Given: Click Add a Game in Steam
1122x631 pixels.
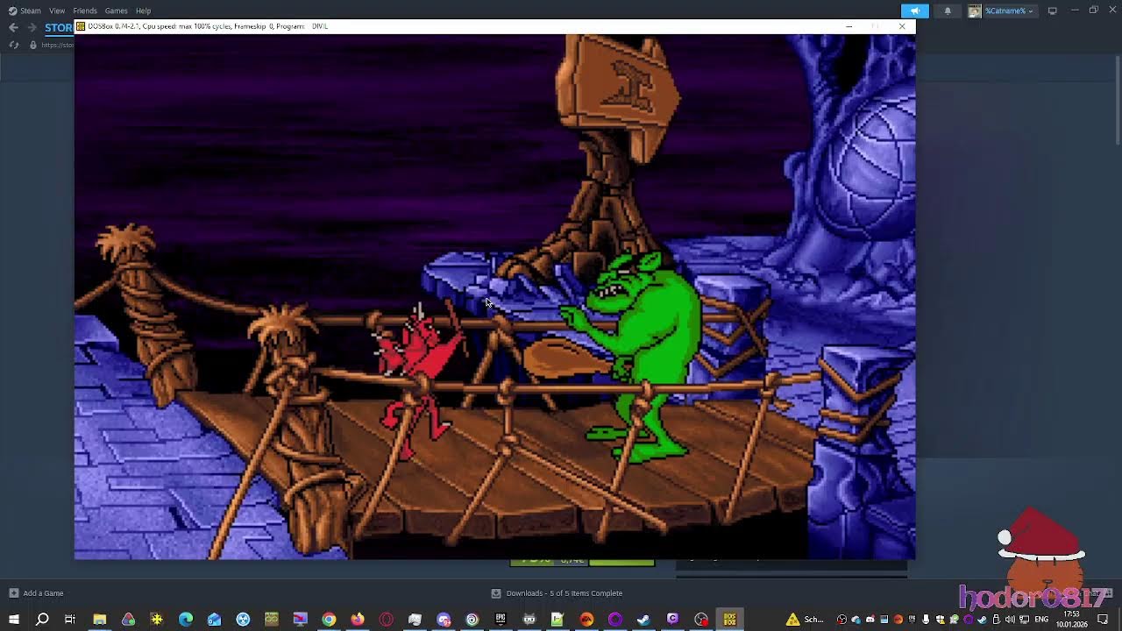Looking at the screenshot, I should click(37, 593).
